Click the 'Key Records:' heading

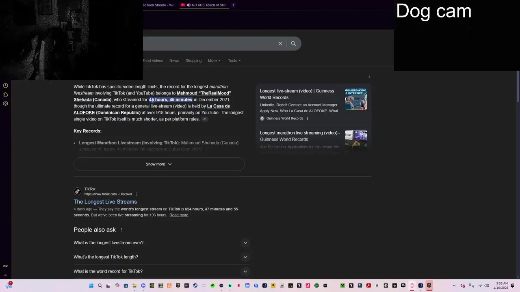point(87,131)
